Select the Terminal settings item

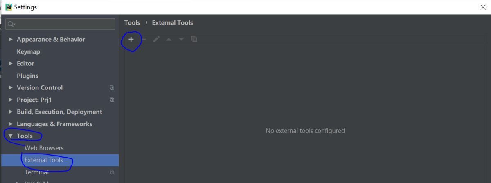pyautogui.click(x=36, y=172)
